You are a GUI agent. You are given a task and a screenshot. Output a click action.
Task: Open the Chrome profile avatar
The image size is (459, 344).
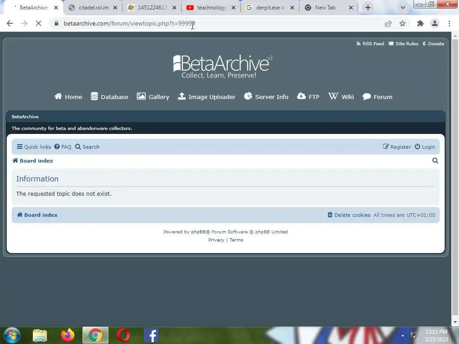coord(435,23)
